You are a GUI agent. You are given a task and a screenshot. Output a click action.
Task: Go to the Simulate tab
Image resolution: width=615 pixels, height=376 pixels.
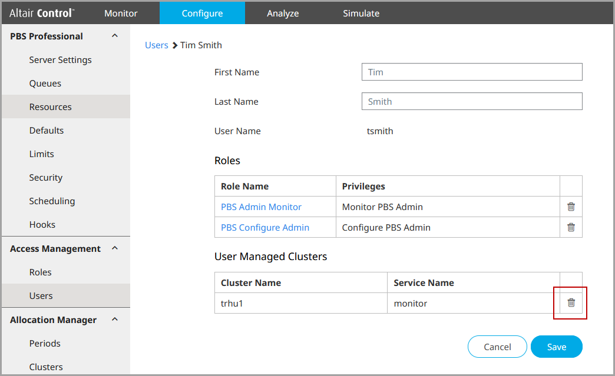(361, 13)
